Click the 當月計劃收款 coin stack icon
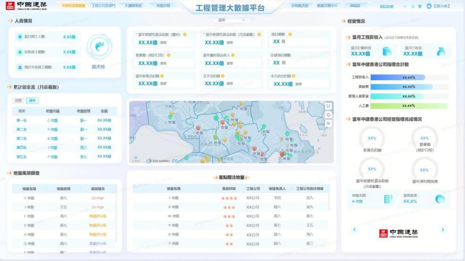 (387, 51)
